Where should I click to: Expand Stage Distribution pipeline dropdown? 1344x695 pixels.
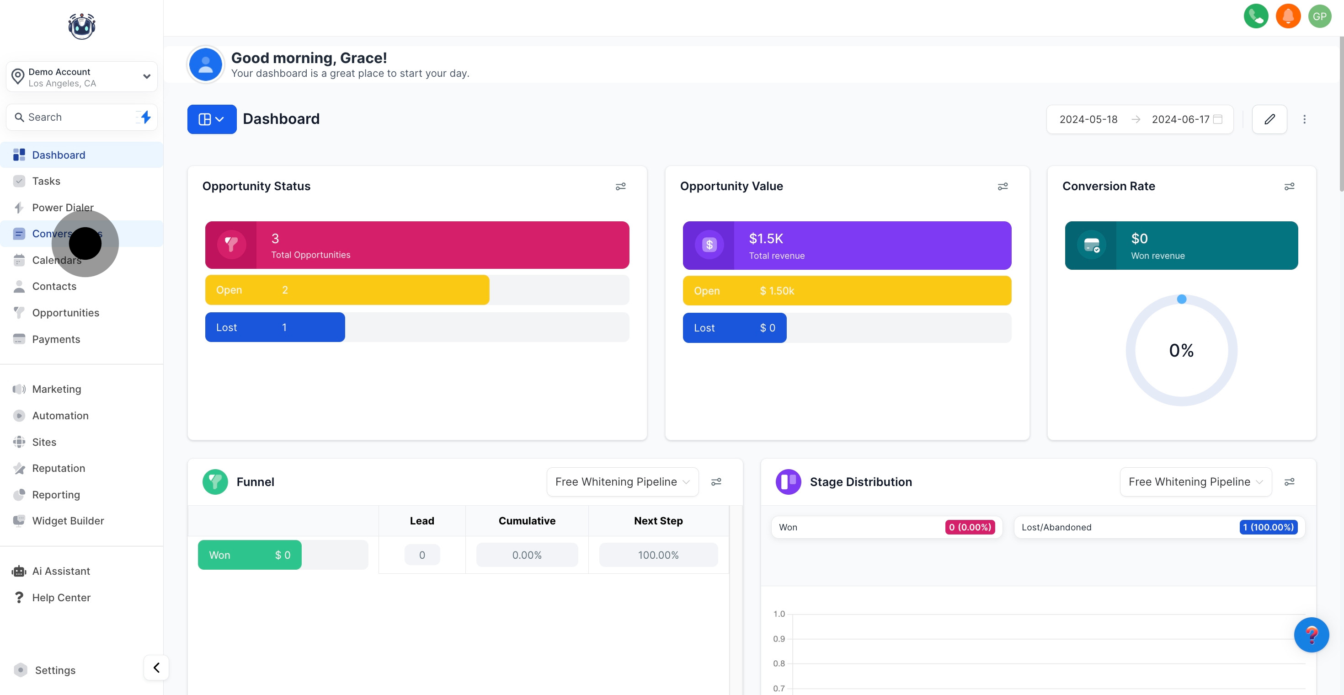pos(1195,481)
